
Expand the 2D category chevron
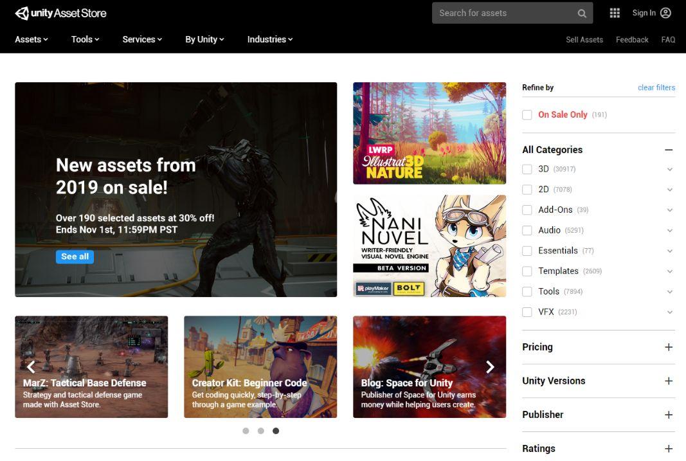tap(670, 190)
